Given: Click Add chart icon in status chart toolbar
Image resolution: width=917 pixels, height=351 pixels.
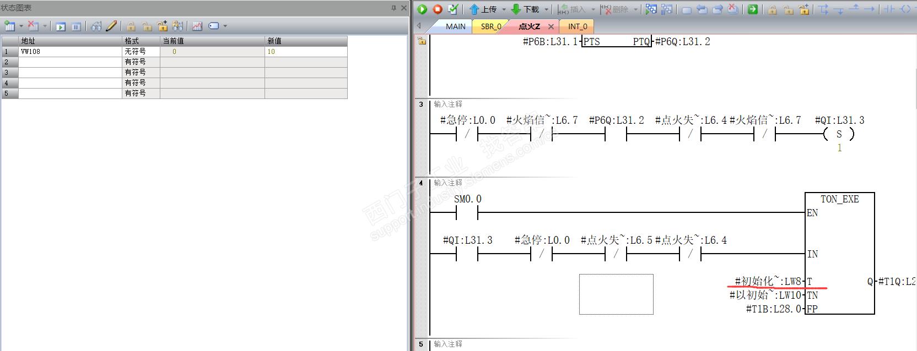Looking at the screenshot, I should coord(9,26).
